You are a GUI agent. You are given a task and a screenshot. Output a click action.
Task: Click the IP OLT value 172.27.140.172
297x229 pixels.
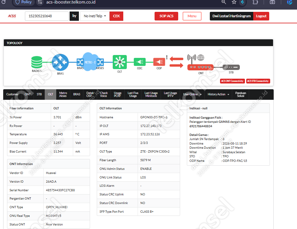(x=151, y=126)
